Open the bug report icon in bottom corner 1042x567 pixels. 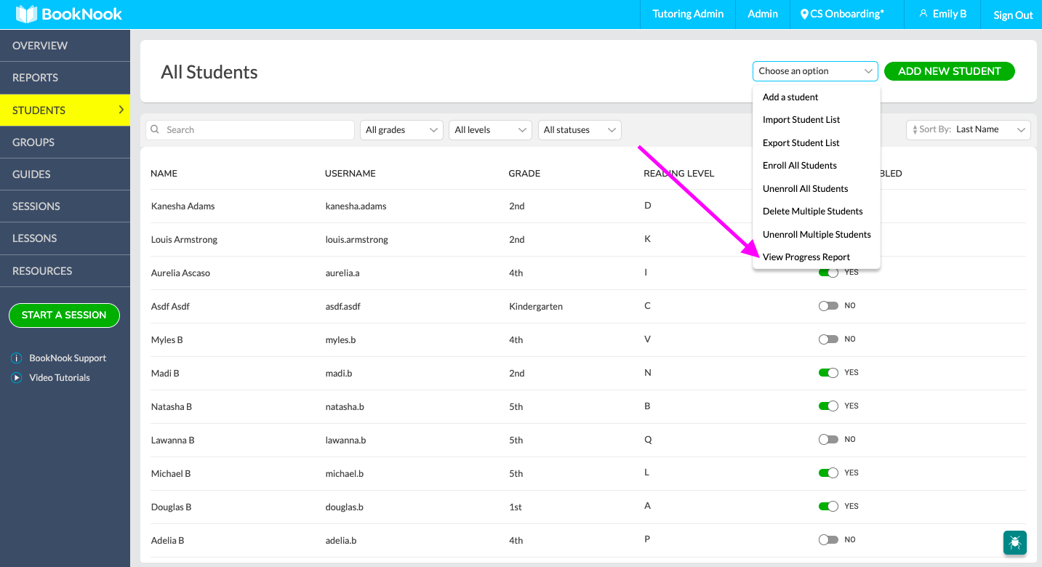coord(1014,543)
